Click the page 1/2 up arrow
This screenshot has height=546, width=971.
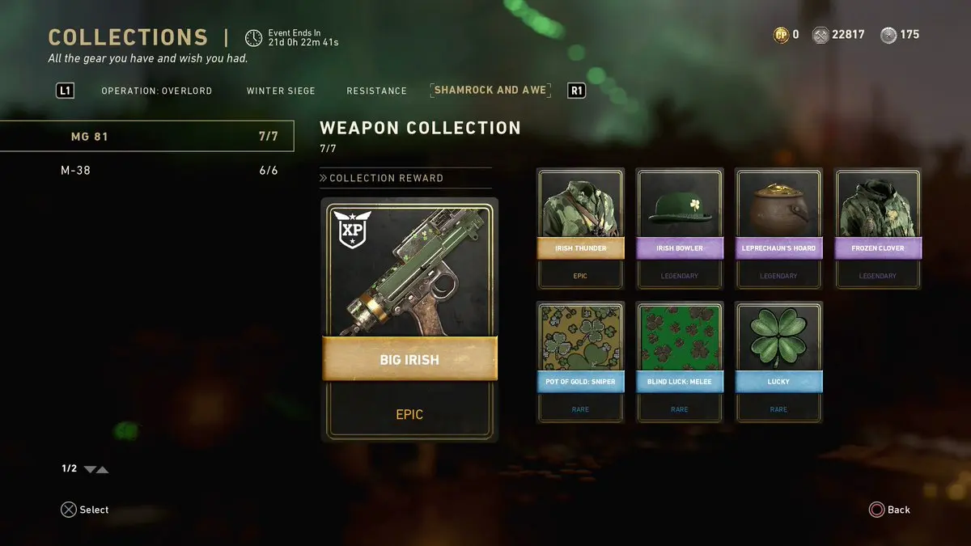(x=102, y=469)
